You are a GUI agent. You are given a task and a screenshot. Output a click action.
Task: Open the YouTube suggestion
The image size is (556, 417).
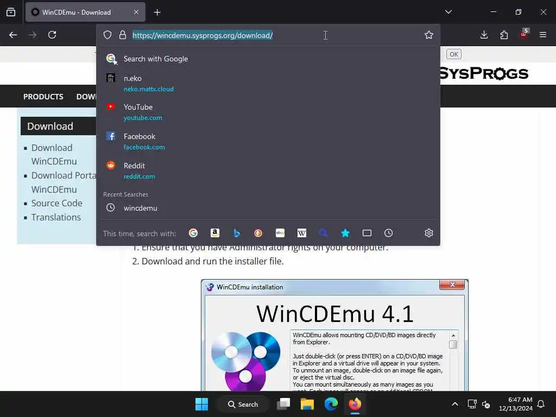(x=268, y=112)
